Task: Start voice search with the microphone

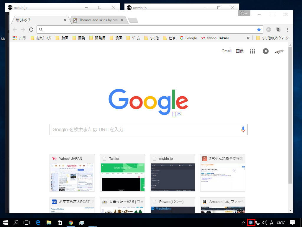Action: tap(243, 129)
